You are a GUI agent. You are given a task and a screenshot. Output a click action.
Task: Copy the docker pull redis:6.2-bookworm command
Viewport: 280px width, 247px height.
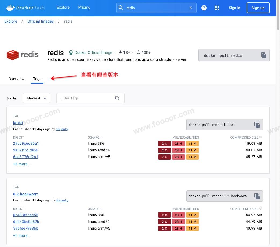(x=257, y=196)
